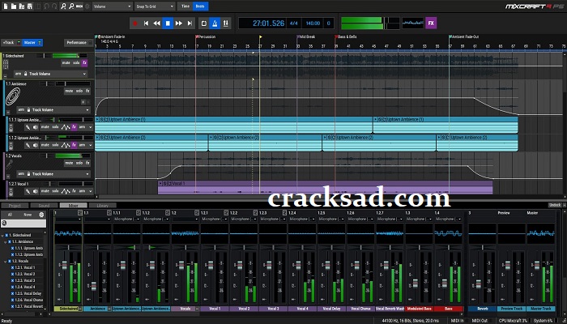The image size is (567, 324).
Task: Click the speaker icon on Uptown Ambience 1.1.2
Action: tap(35, 145)
